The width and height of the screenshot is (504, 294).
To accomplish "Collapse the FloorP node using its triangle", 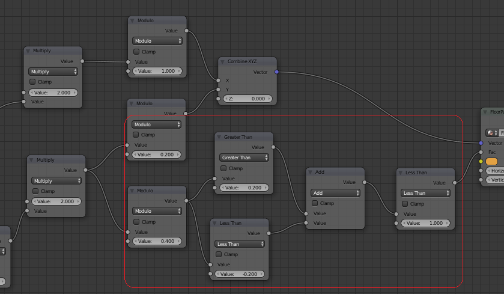I will pyautogui.click(x=485, y=112).
